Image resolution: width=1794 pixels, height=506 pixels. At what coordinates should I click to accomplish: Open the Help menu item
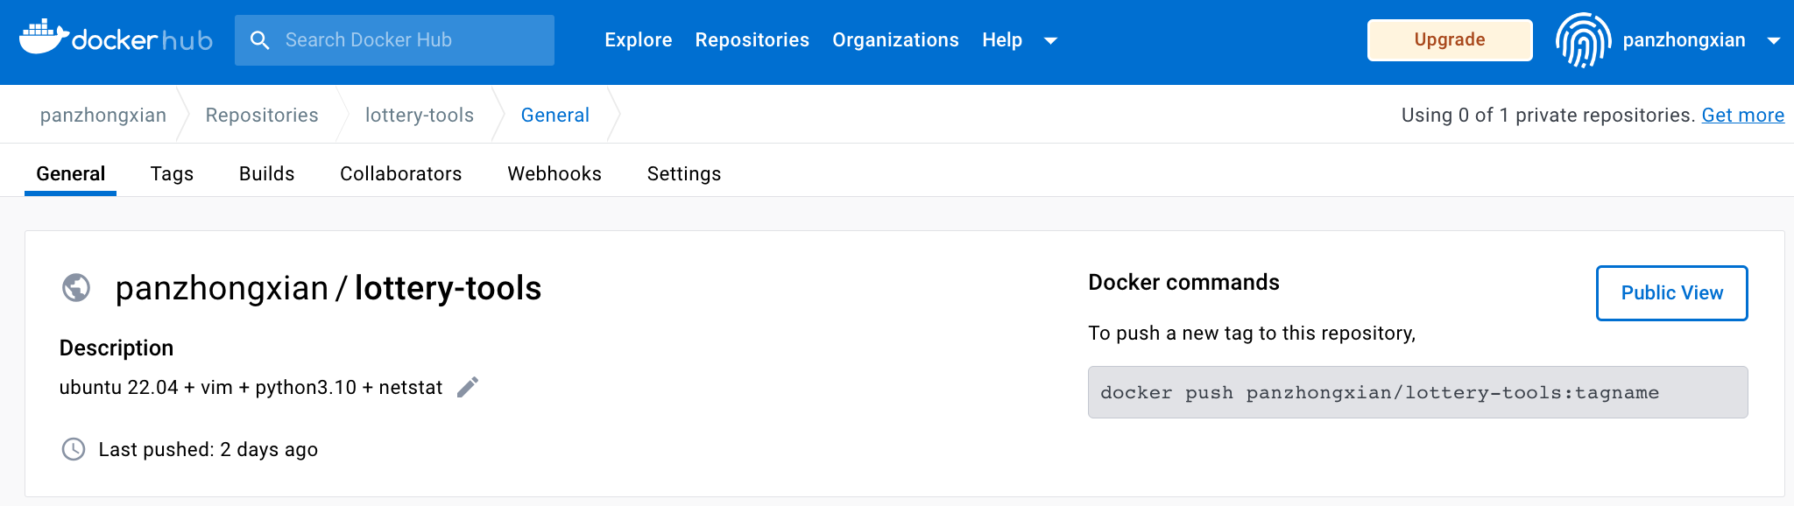tap(1002, 40)
